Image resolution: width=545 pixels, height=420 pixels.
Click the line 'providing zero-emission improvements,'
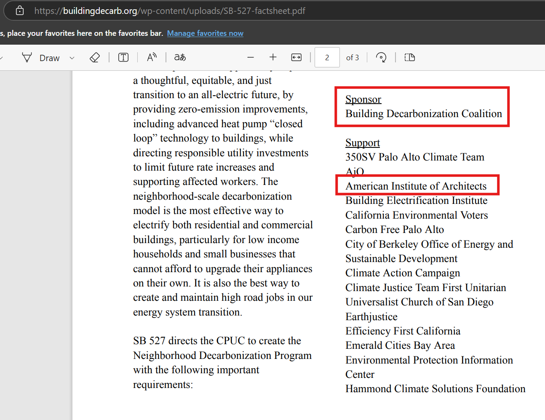[x=220, y=109]
